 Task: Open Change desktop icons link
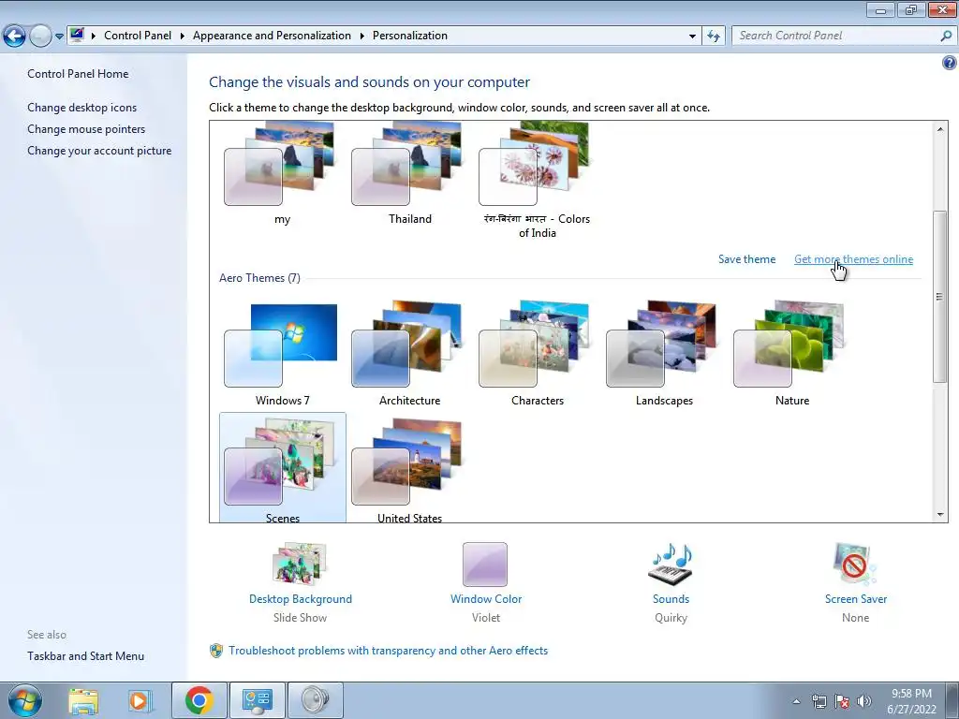[x=82, y=108]
